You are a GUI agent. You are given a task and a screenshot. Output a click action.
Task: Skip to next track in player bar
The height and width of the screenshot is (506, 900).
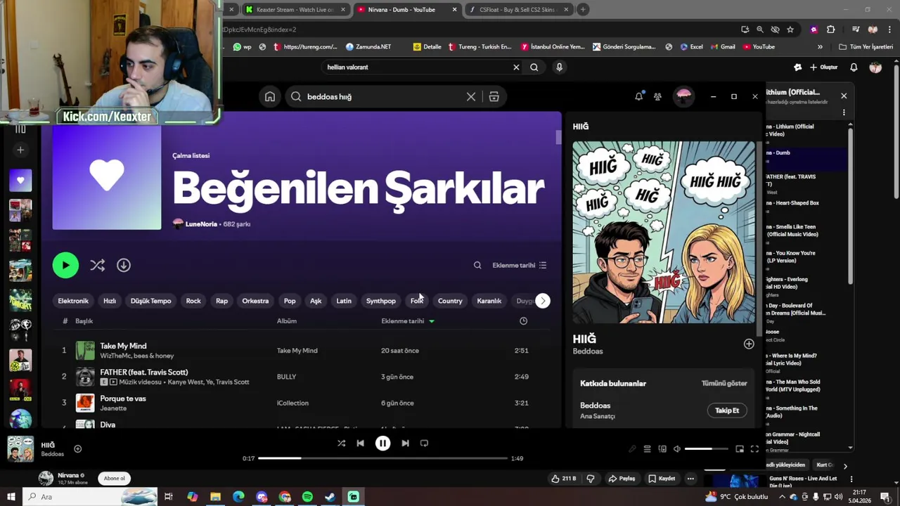coord(405,443)
